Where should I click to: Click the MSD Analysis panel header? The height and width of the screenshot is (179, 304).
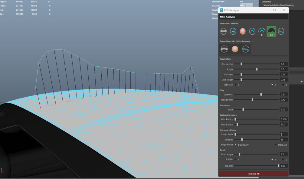tap(253, 17)
